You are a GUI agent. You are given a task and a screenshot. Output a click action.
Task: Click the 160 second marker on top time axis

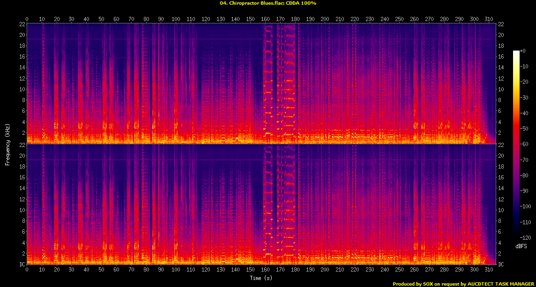(x=265, y=19)
